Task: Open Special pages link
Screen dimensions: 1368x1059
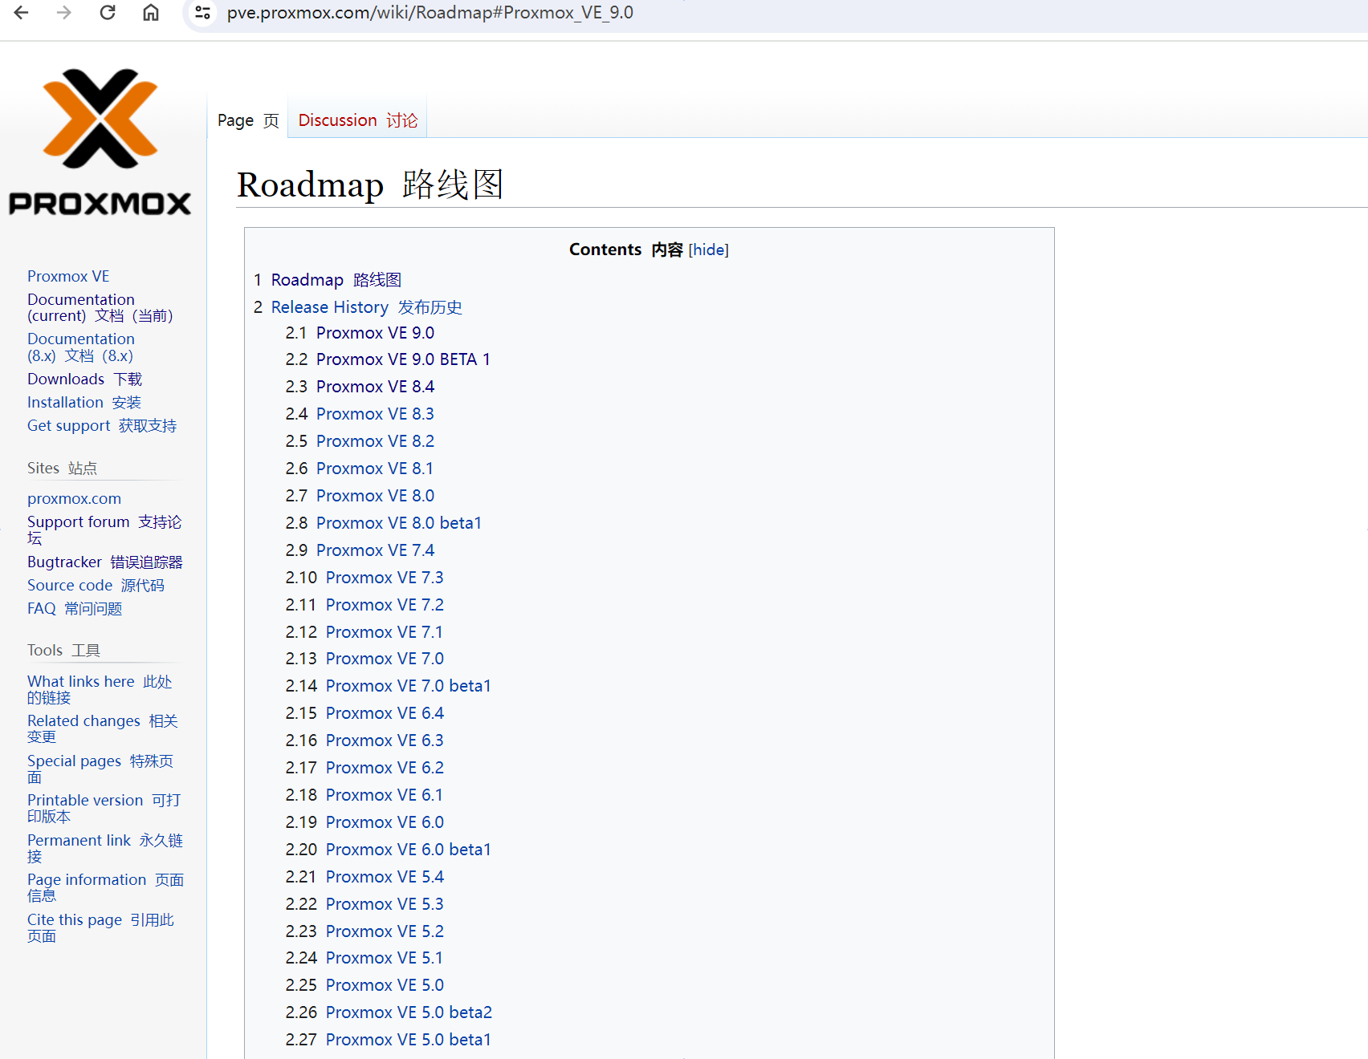Action: coord(100,769)
